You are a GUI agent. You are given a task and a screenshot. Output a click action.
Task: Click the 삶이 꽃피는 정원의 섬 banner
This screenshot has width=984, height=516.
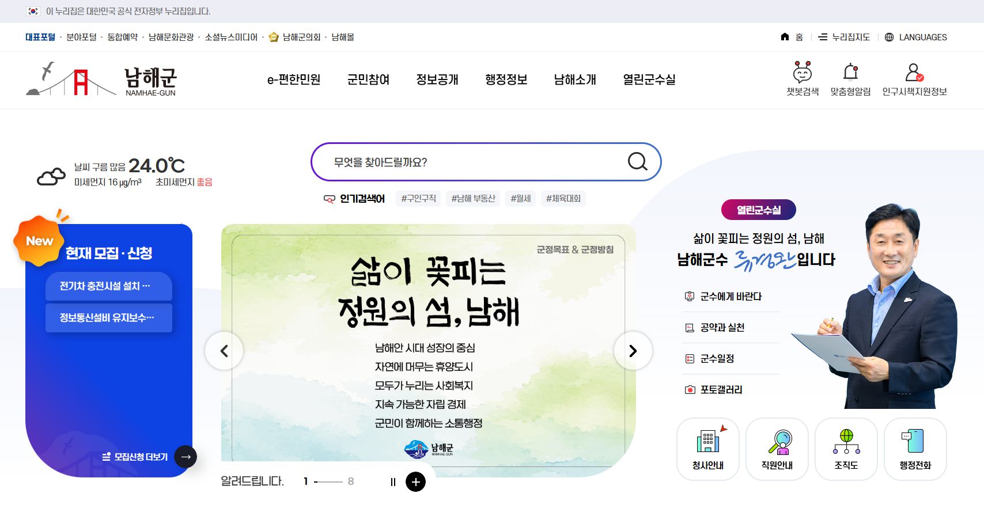429,350
